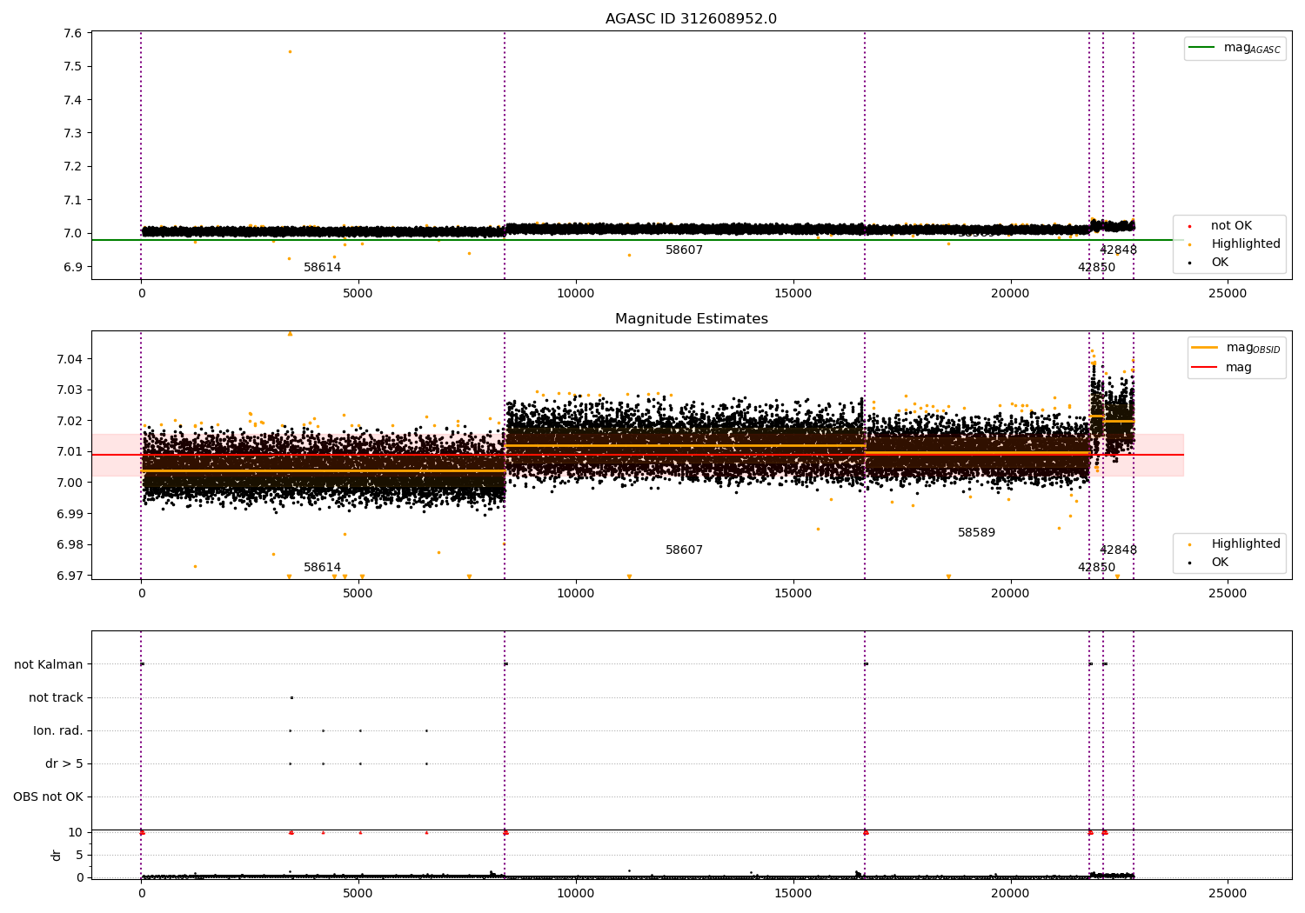Viewport: 1305px width, 913px height.
Task: Select obsid label 42850 in Magnitude Estimates plot
Action: tap(1096, 568)
